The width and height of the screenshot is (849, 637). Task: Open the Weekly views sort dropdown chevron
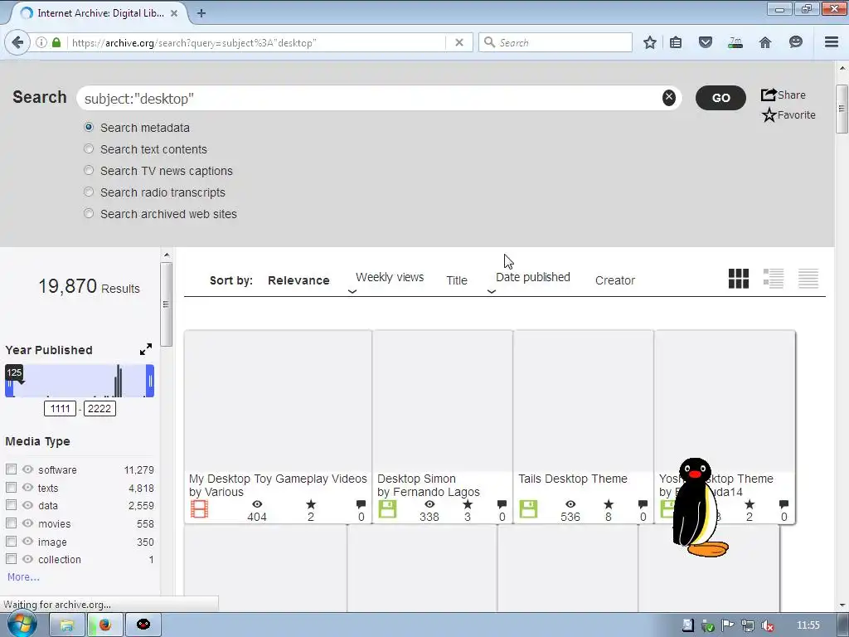pyautogui.click(x=352, y=291)
